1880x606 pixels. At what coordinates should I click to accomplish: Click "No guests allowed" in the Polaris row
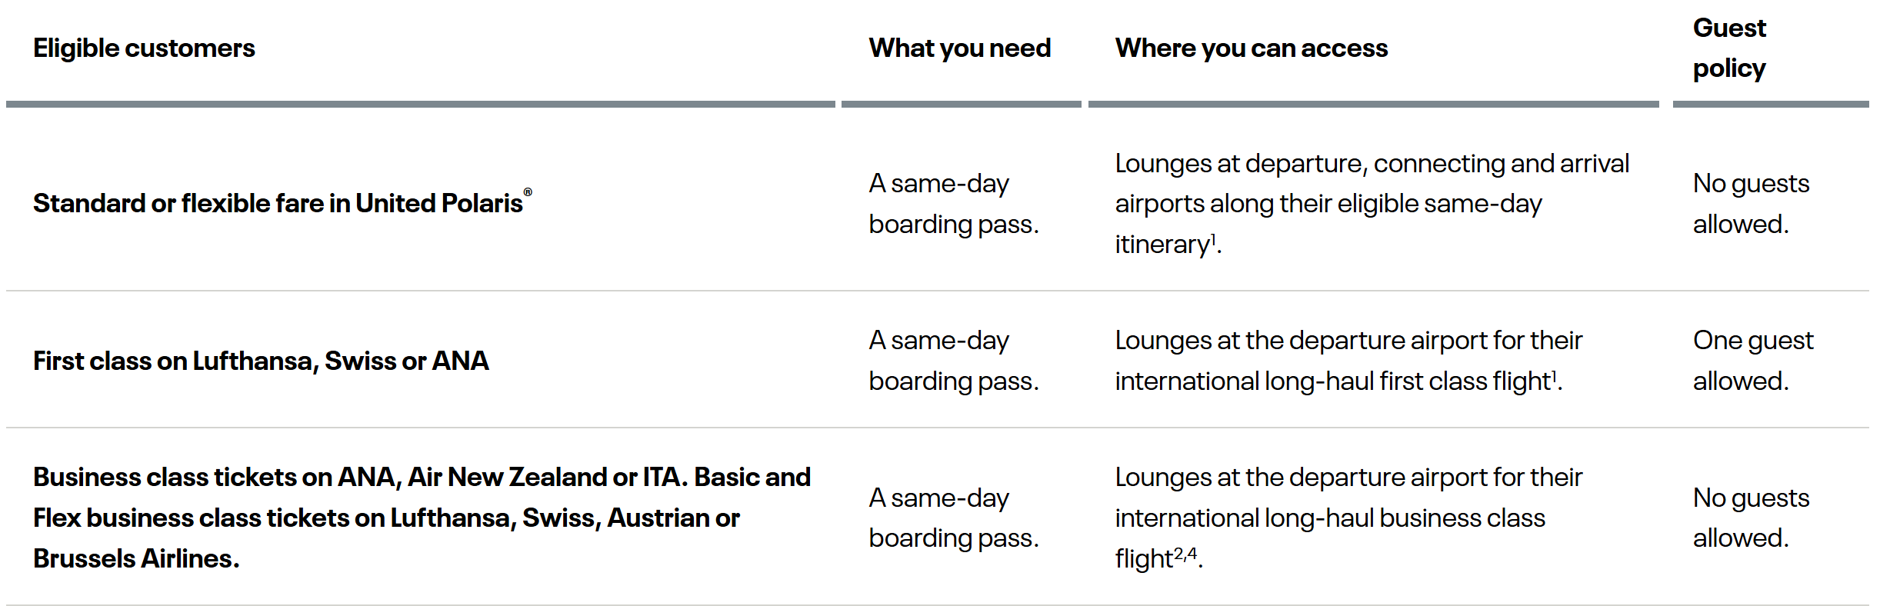tap(1750, 204)
